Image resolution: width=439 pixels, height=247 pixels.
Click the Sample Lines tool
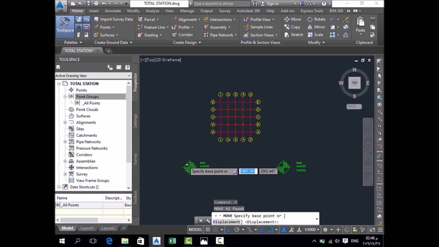pyautogui.click(x=258, y=27)
